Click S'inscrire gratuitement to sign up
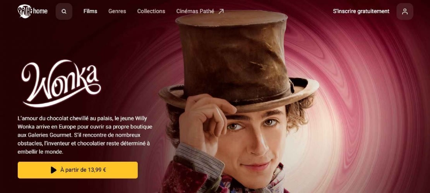Image resolution: width=430 pixels, height=193 pixels. (x=361, y=11)
